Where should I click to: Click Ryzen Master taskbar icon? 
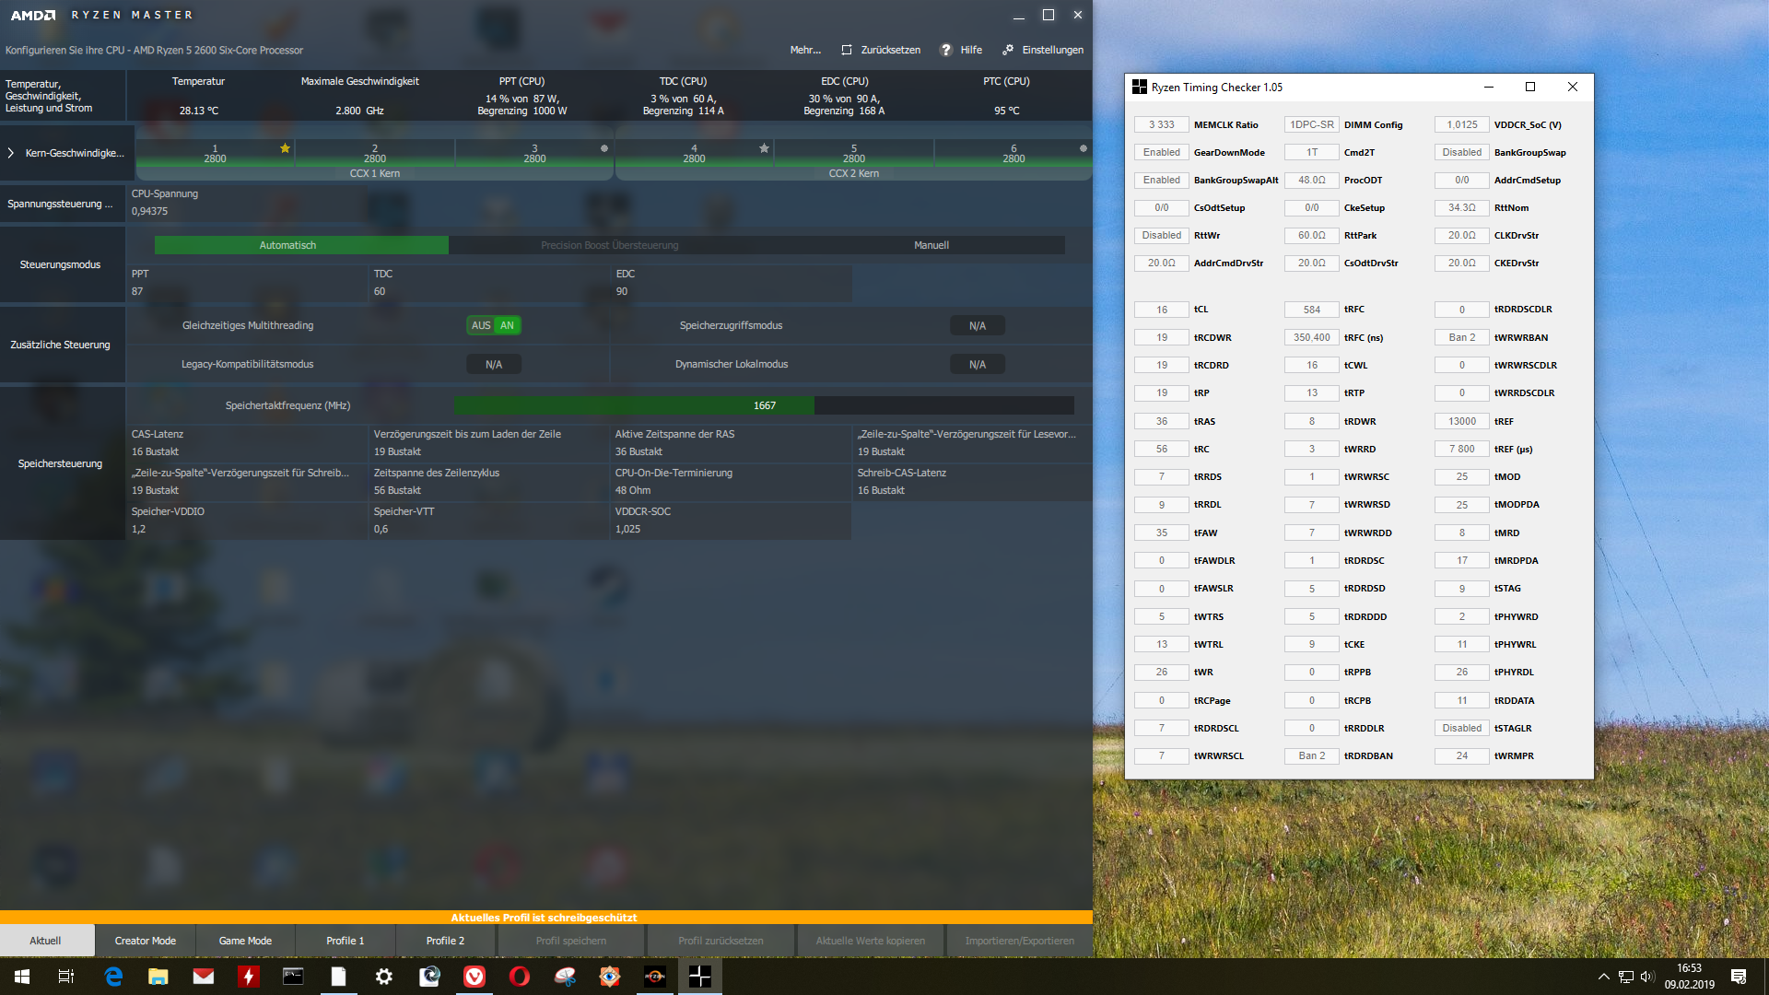tap(654, 977)
